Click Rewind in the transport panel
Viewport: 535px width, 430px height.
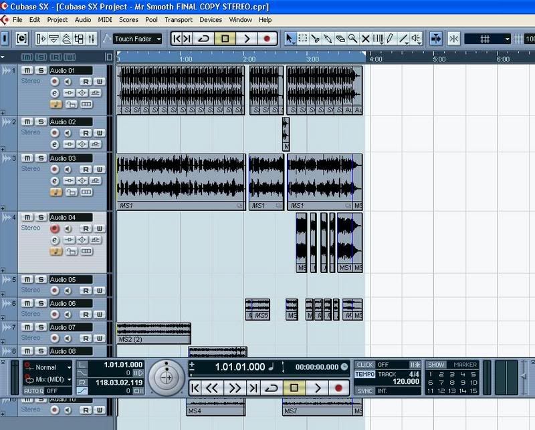(212, 388)
